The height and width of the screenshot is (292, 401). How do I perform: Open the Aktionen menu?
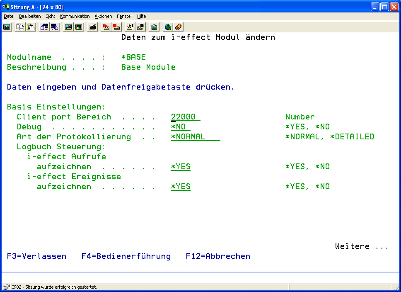[x=103, y=16]
